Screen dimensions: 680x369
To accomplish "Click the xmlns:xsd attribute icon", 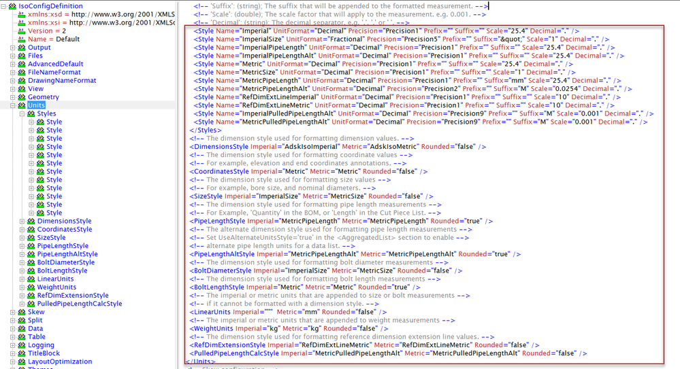I will (21, 14).
